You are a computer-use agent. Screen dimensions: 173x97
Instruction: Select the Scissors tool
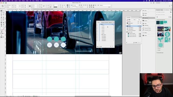(x=1, y=21)
